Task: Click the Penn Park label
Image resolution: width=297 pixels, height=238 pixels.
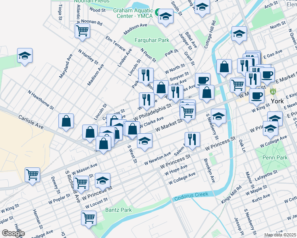Action: coord(275,157)
